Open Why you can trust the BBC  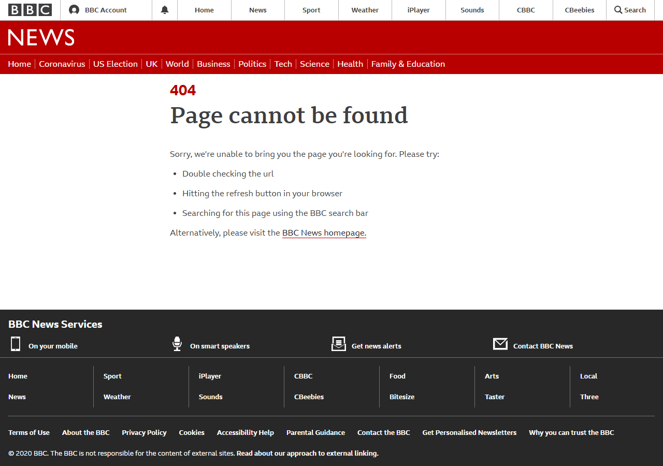pos(571,432)
